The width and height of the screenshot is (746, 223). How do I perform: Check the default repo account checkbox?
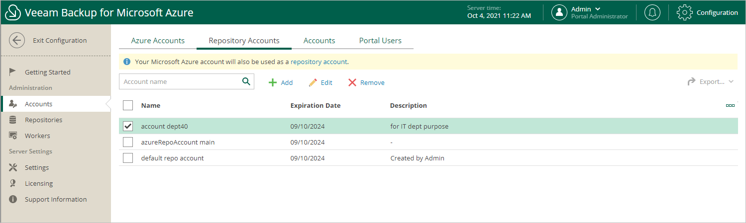(128, 158)
